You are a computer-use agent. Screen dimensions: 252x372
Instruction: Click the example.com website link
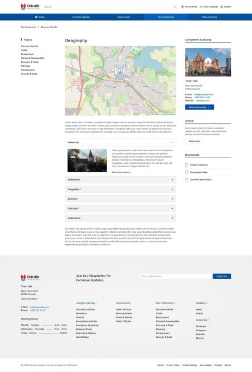pyautogui.click(x=203, y=100)
